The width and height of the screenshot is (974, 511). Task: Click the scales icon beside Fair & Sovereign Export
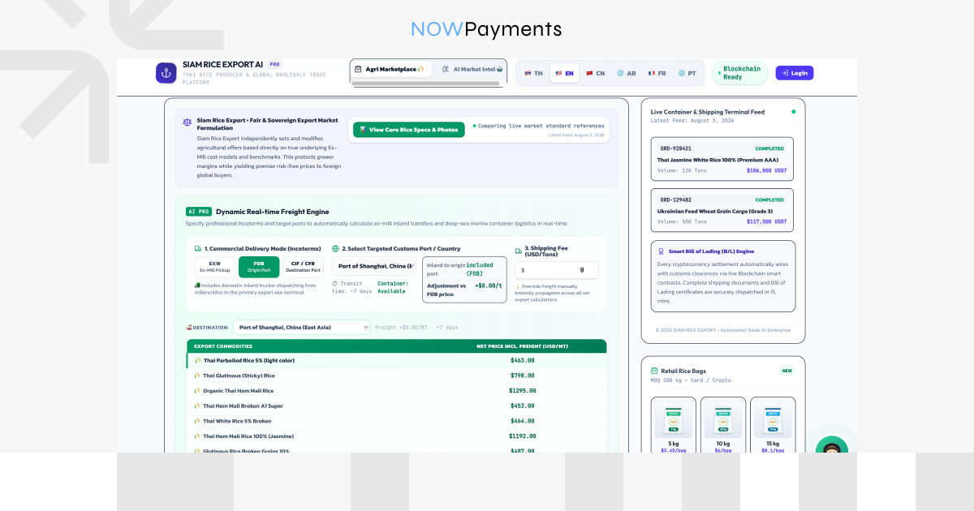187,122
